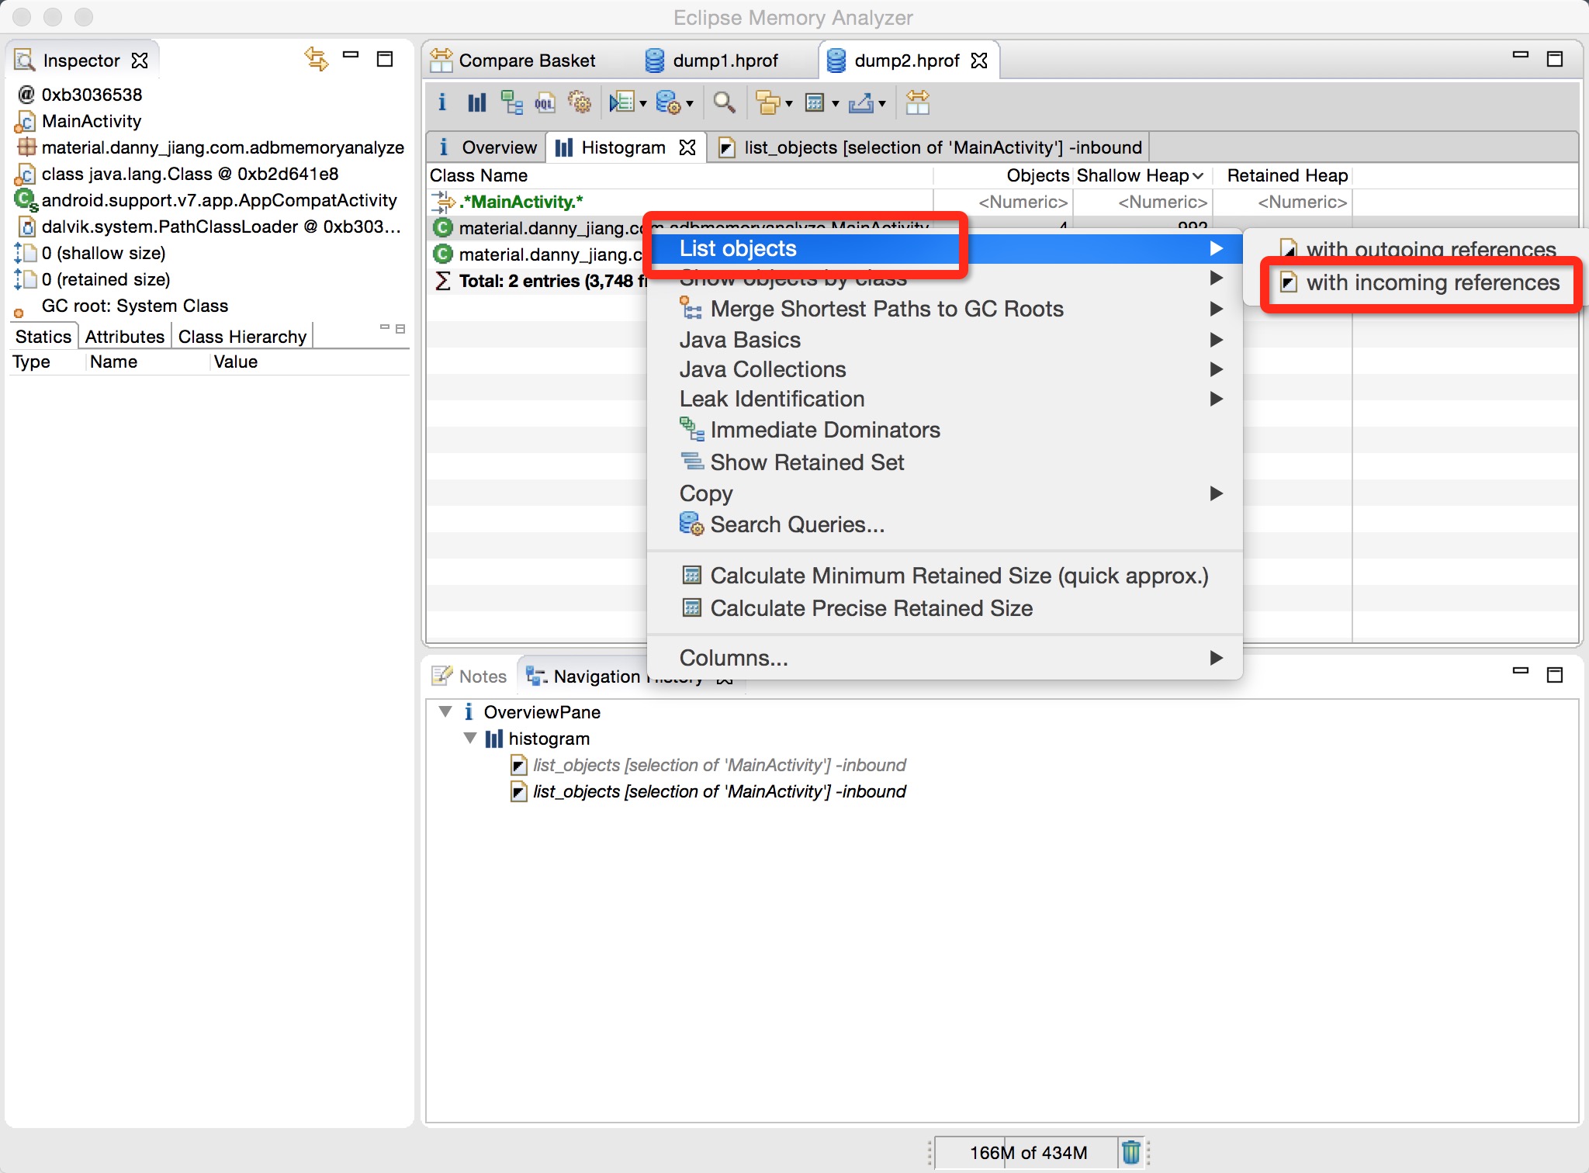Click the heap dump export icon
1589x1173 pixels.
click(x=860, y=102)
